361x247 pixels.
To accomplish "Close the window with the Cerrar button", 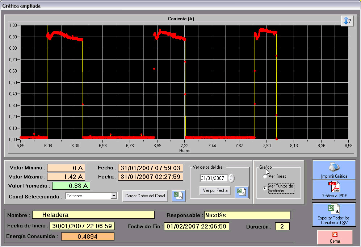I will click(x=335, y=237).
